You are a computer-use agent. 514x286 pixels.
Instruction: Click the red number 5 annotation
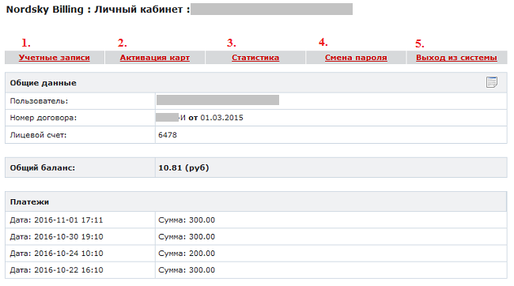pos(420,43)
